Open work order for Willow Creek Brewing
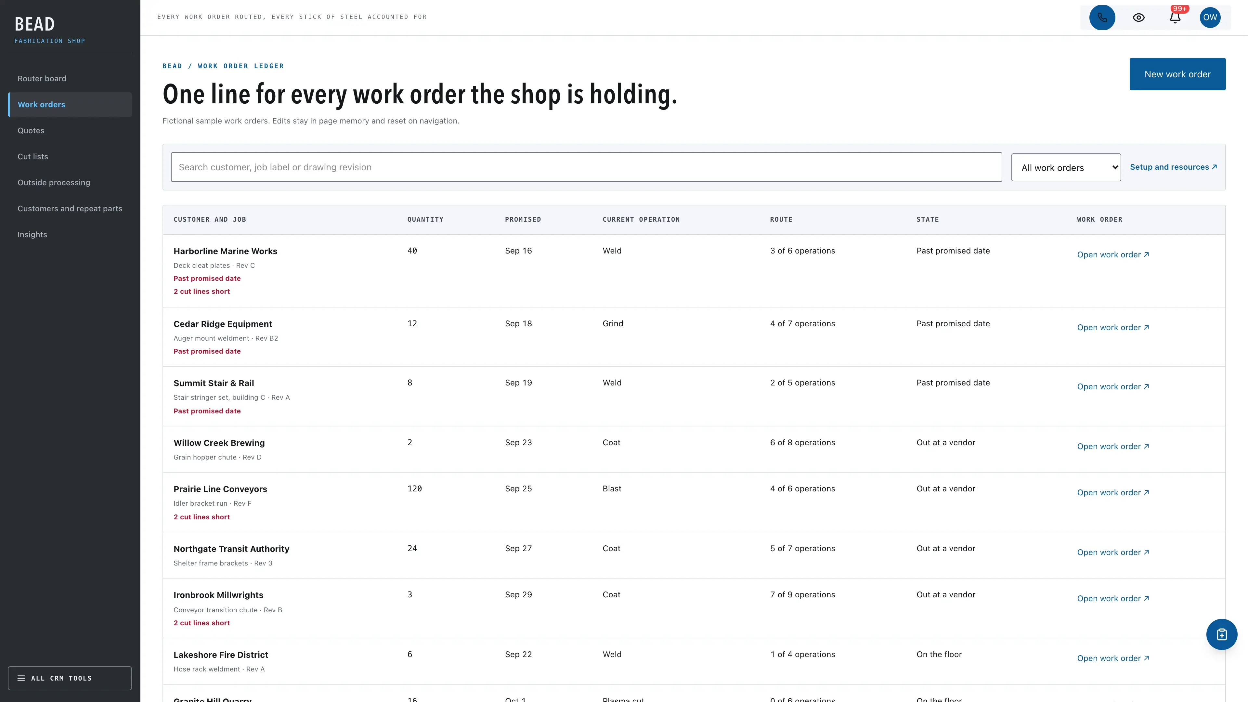Image resolution: width=1248 pixels, height=702 pixels. tap(1113, 446)
